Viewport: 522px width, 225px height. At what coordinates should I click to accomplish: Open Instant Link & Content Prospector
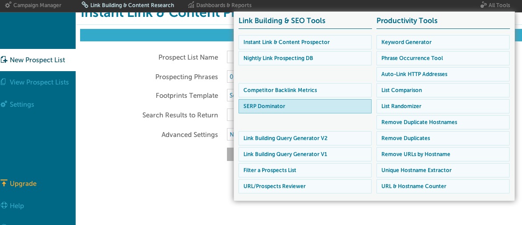pos(305,42)
